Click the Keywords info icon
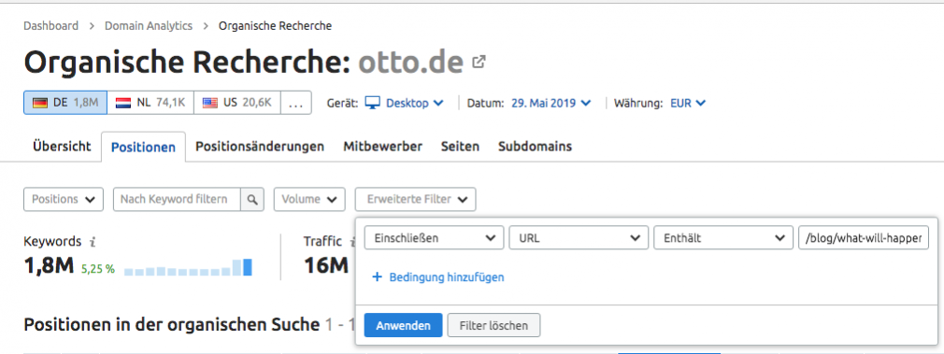 coord(93,242)
